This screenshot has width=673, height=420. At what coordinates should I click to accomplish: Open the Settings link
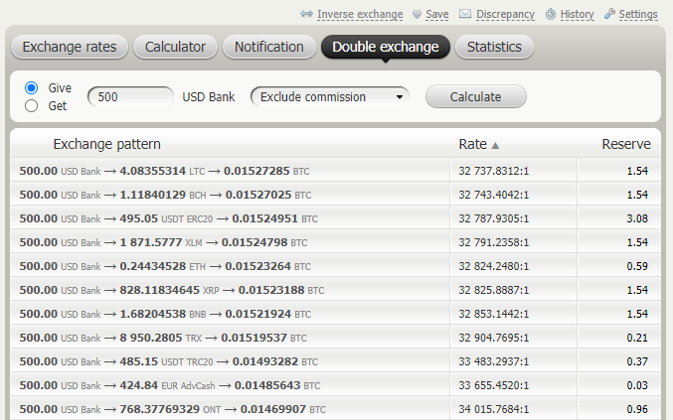tap(638, 14)
